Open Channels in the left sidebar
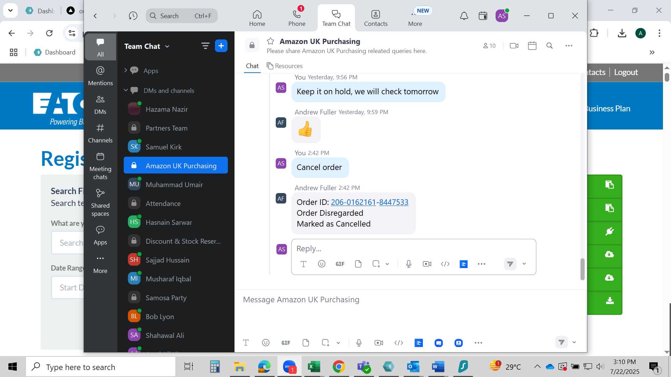The width and height of the screenshot is (671, 377). pos(100,133)
